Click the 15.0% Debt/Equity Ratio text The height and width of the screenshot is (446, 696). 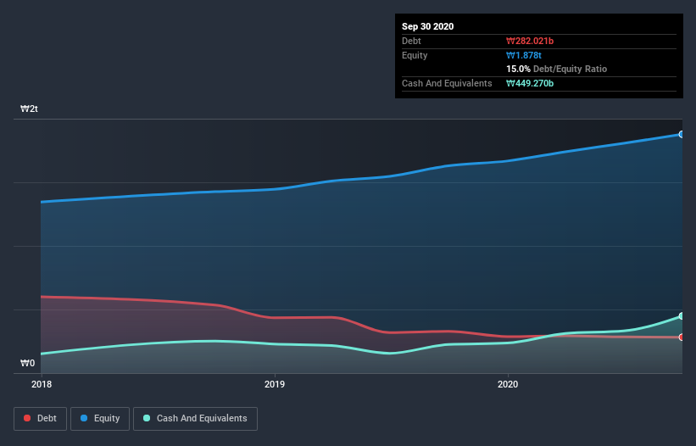(556, 69)
